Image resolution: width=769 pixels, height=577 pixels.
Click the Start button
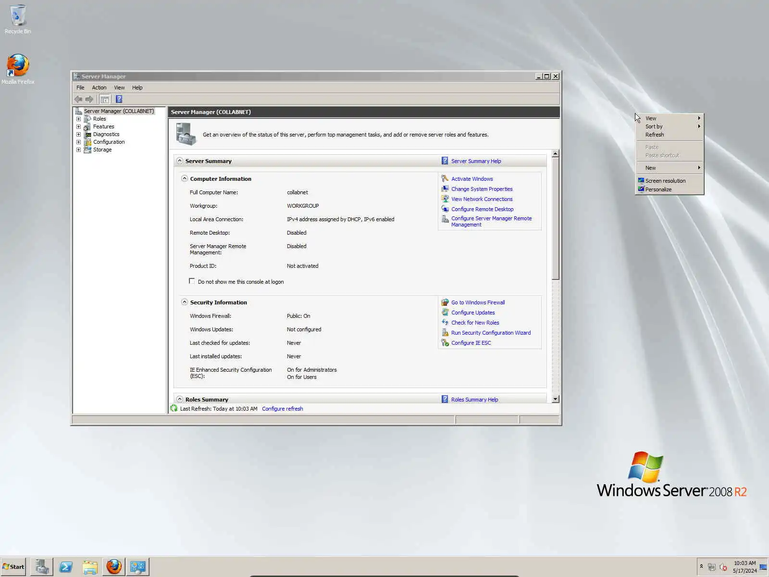[13, 567]
